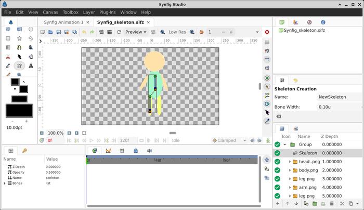Close the Synfig_skeleton.sifz tab
Viewport: 364px width, 210px height.
click(x=148, y=22)
